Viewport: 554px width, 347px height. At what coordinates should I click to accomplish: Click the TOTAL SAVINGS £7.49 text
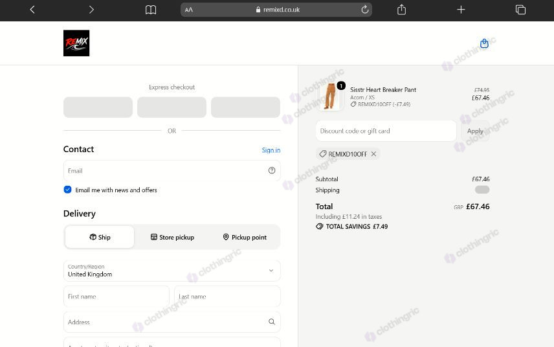pyautogui.click(x=357, y=227)
